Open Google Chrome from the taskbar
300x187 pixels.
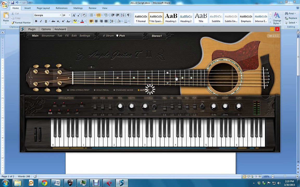point(44,183)
